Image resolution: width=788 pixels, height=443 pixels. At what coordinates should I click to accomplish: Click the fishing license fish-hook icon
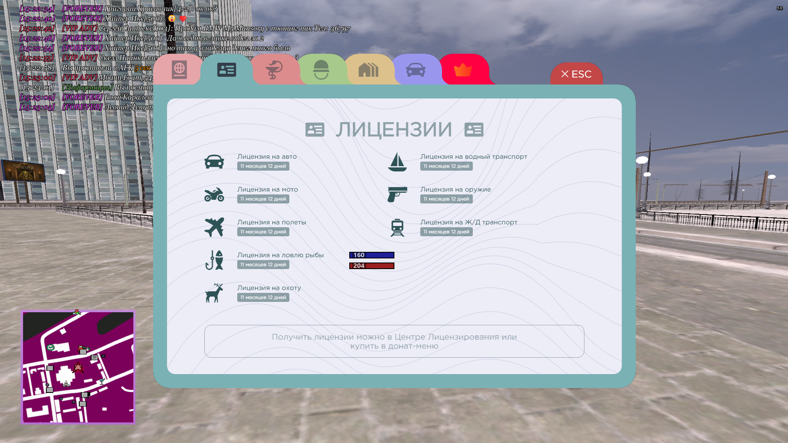tap(214, 260)
